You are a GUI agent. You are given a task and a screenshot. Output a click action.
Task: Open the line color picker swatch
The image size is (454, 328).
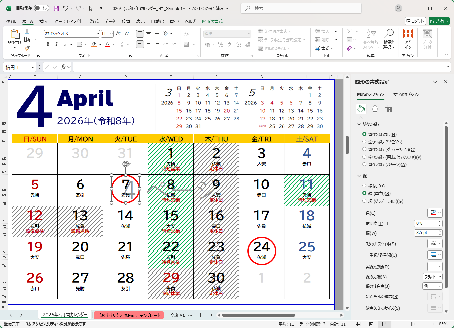(435, 213)
